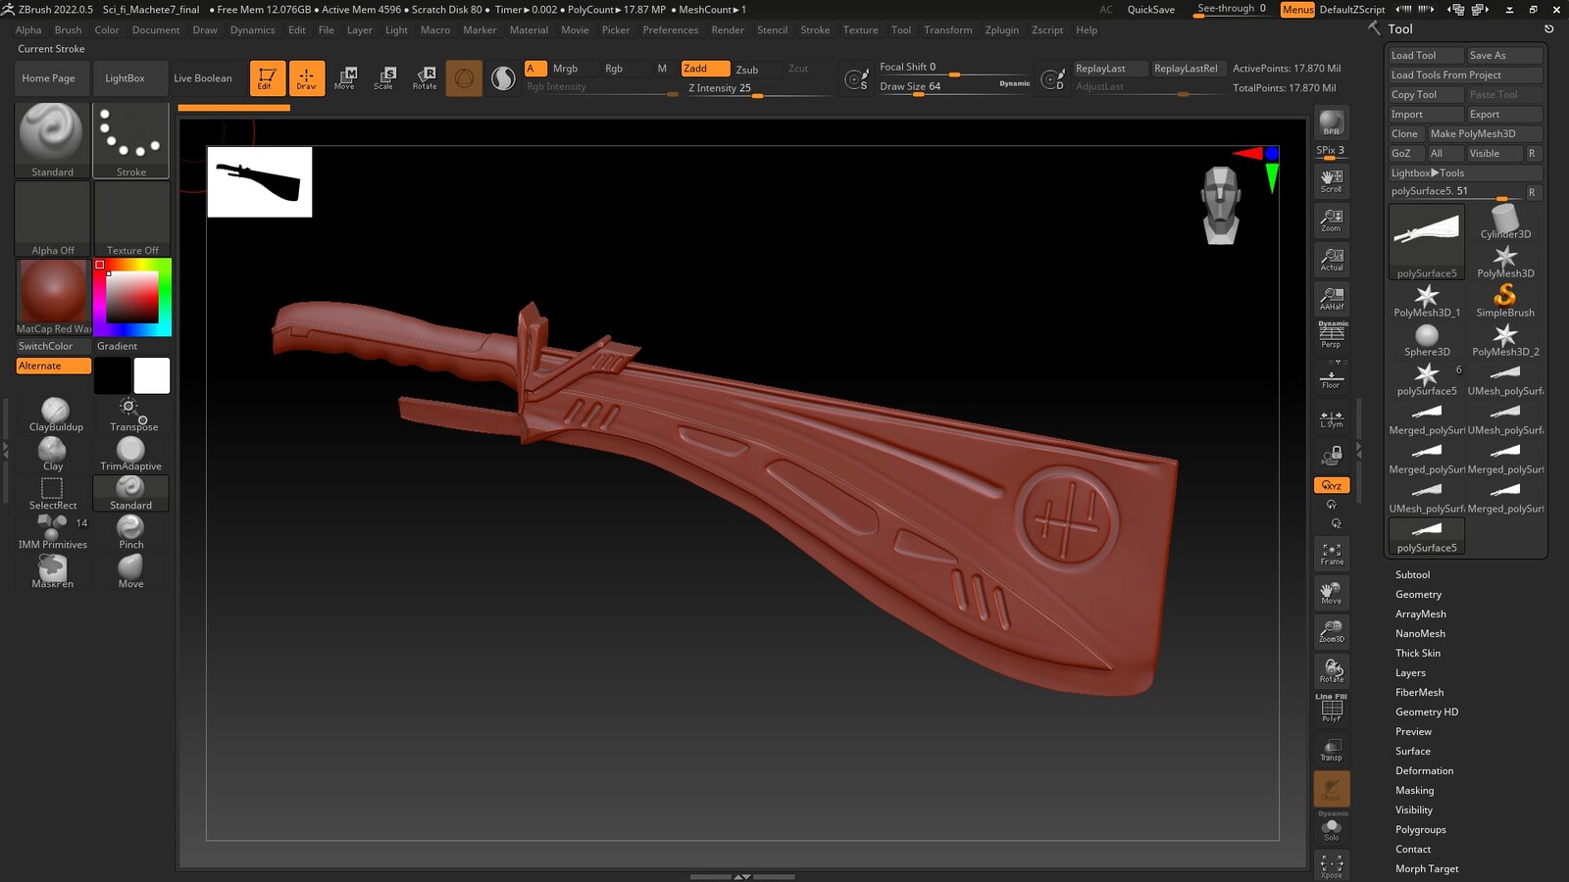Click the machete reference image thumbnail

tap(260, 181)
